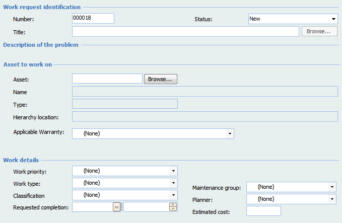
Task: Click the asset Name read-only field
Action: (204, 92)
